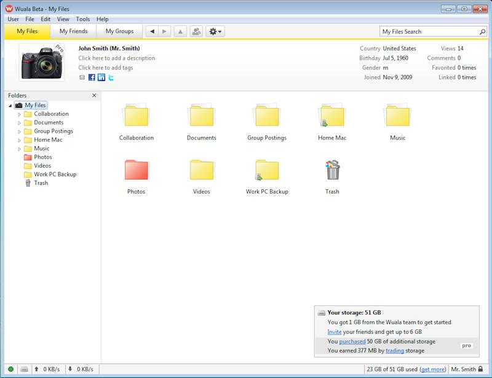
Task: Click the camera profile picture
Action: point(42,63)
